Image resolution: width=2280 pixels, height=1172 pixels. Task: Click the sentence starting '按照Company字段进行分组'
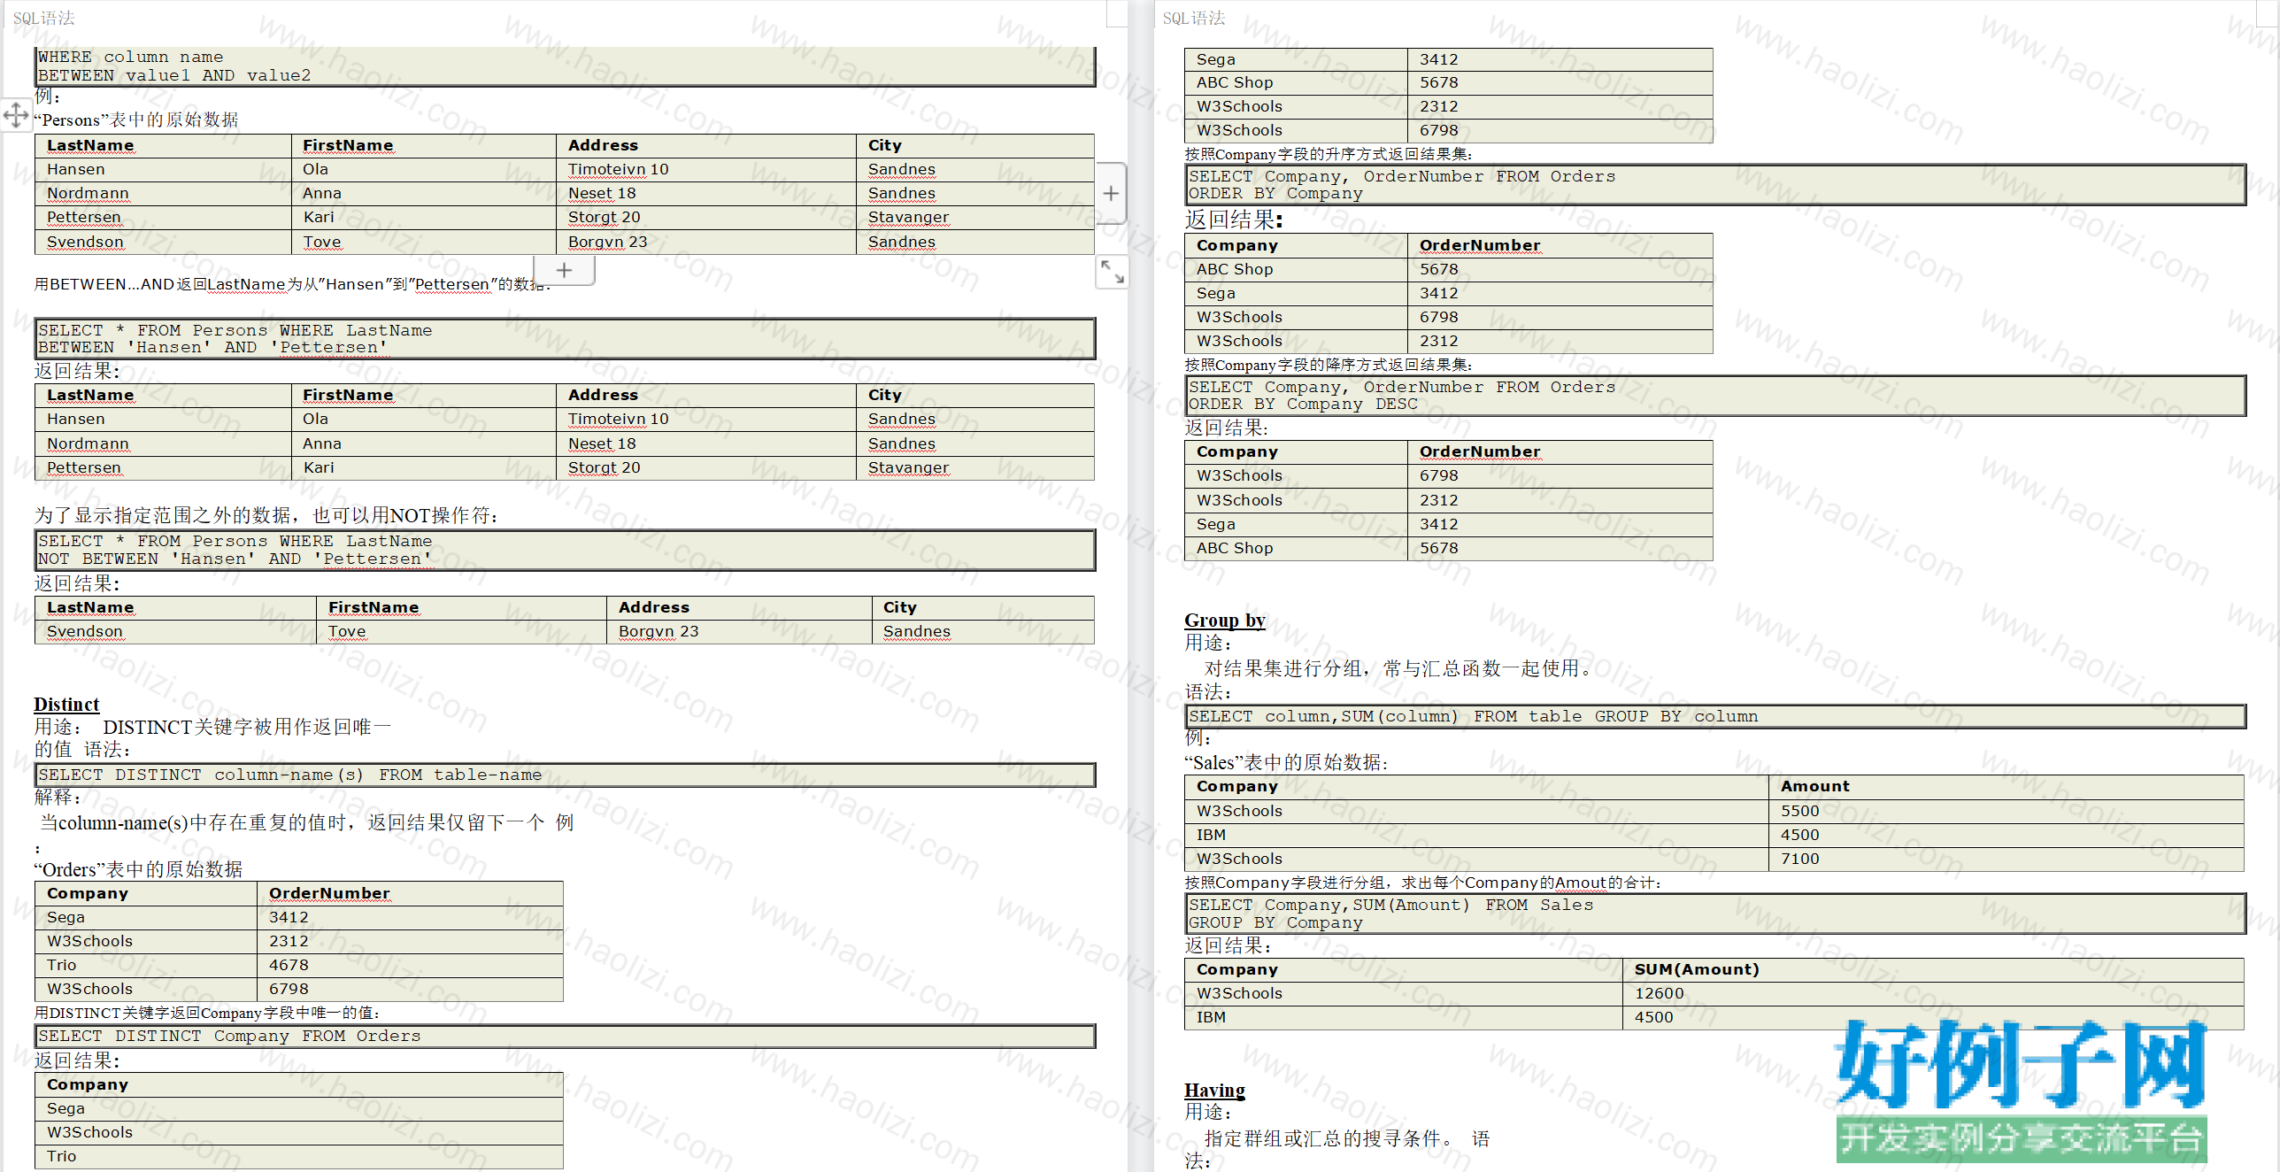coord(1423,883)
